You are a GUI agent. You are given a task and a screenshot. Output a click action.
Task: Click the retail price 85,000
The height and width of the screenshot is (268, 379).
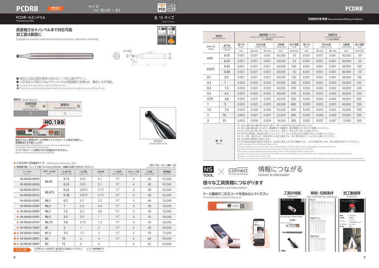click(167, 238)
